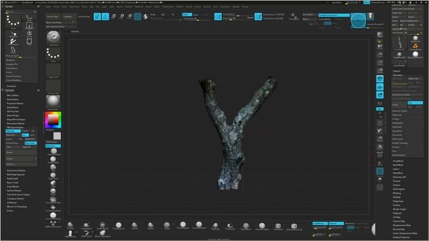
Task: Click QuickSave in the title bar
Action: point(336,3)
